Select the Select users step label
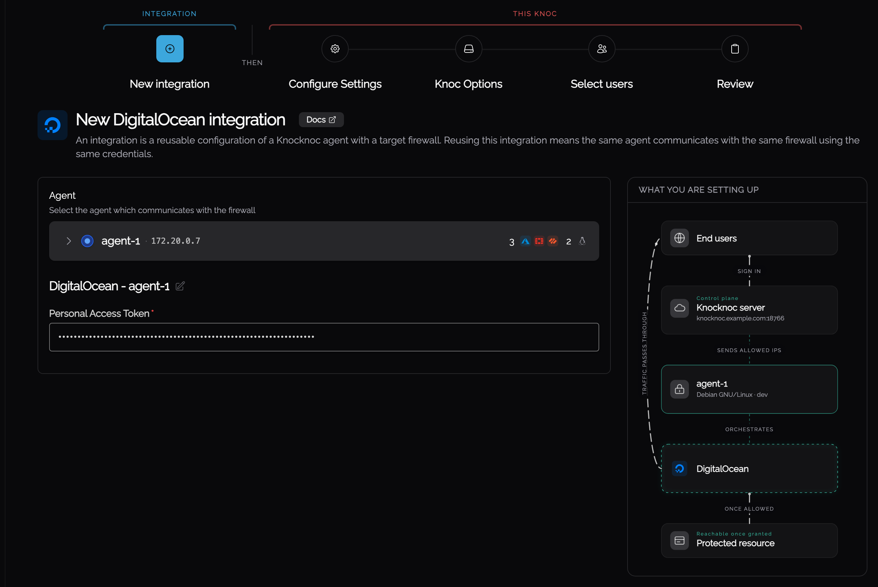Image resolution: width=878 pixels, height=587 pixels. pyautogui.click(x=602, y=84)
